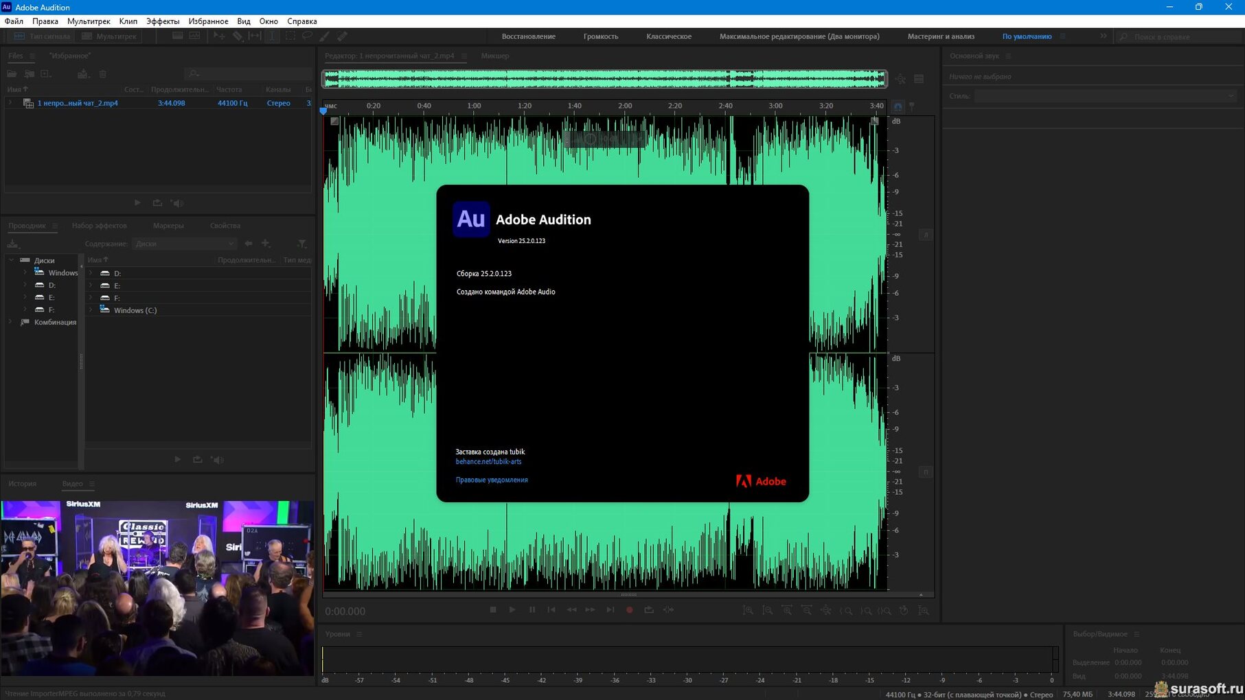The image size is (1245, 700).
Task: Select Мастеринг и анализ workspace
Action: point(941,36)
